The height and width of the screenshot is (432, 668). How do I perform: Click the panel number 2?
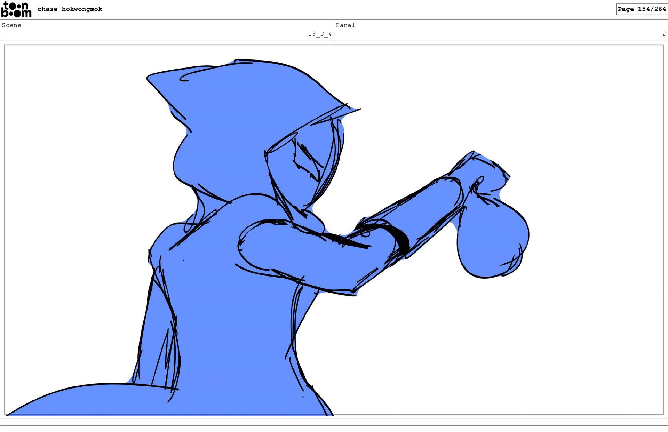[663, 34]
